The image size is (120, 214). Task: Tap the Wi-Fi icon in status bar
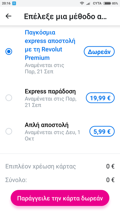(82, 3)
